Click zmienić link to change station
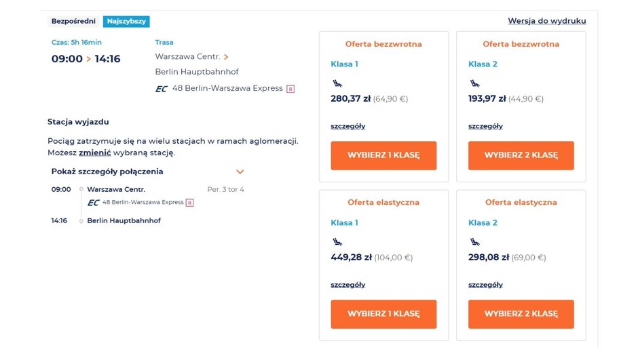The height and width of the screenshot is (358, 638). pos(94,153)
